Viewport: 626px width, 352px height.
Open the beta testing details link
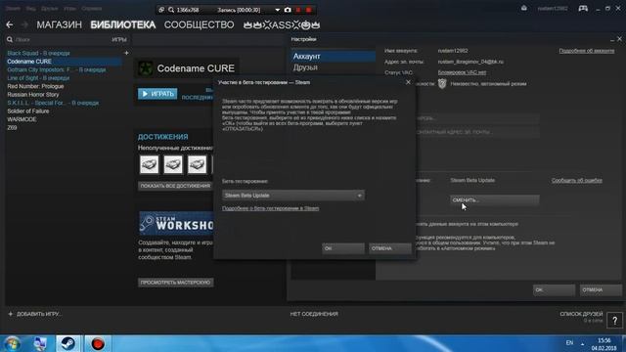(270, 208)
